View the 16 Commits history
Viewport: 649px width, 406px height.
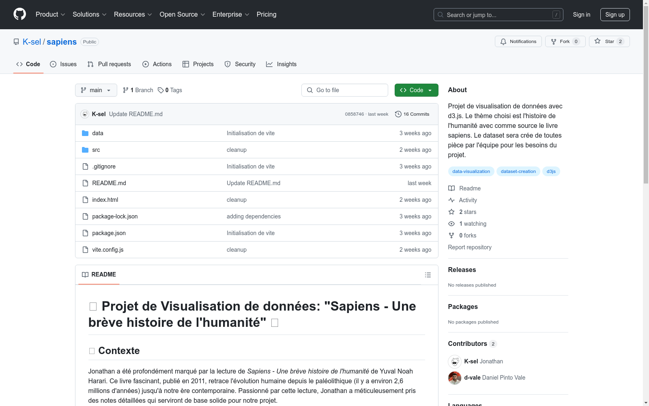pos(412,114)
